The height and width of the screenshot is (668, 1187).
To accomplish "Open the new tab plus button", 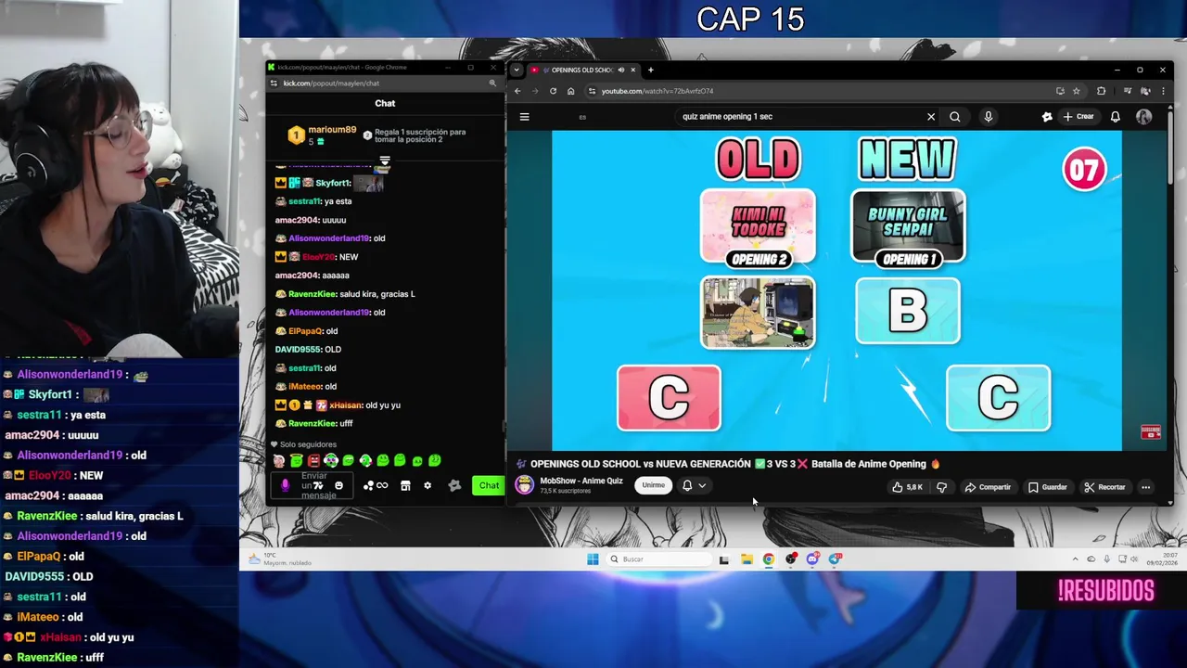I will click(x=651, y=70).
